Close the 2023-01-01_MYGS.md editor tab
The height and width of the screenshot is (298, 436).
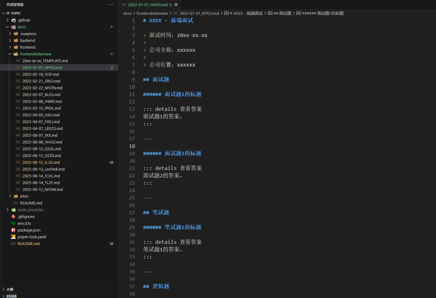[176, 5]
